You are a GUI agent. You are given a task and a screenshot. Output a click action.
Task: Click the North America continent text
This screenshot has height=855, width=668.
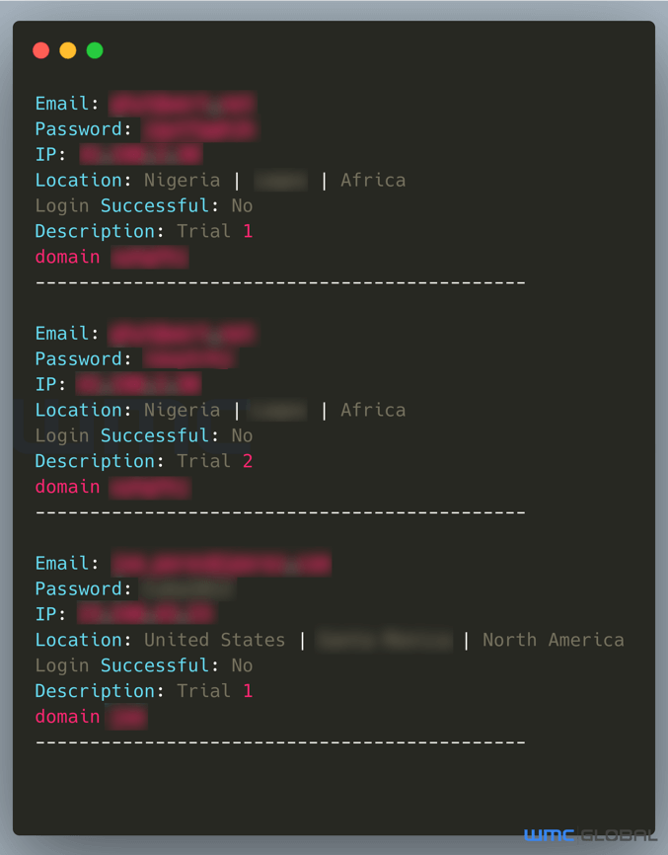click(x=554, y=640)
